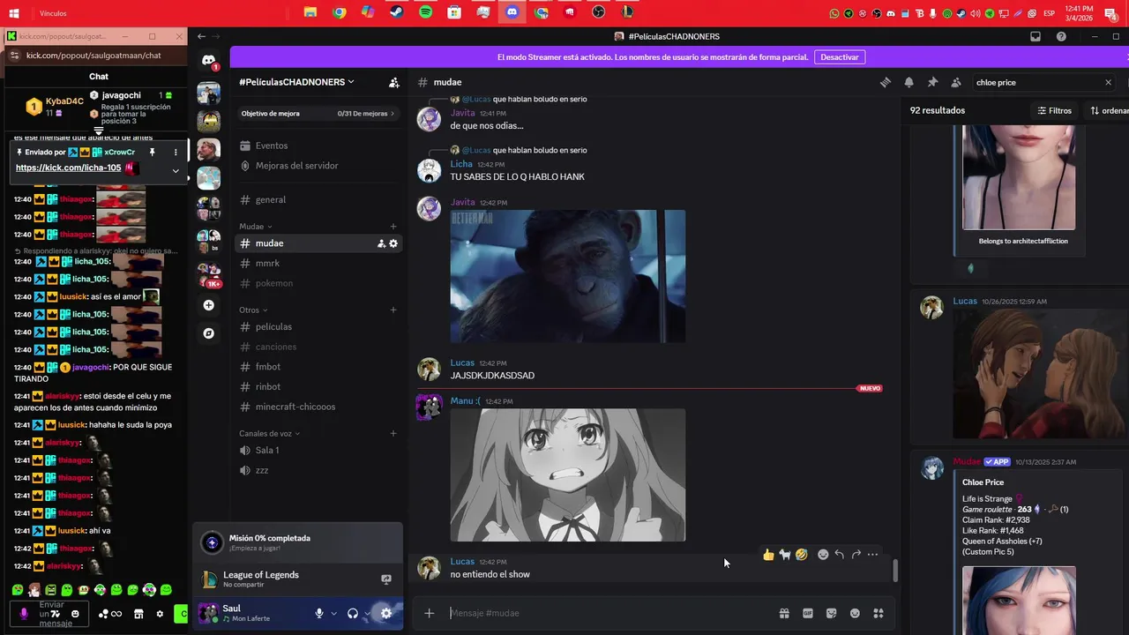
Task: Collapse Canales de voz category
Action: (x=270, y=434)
